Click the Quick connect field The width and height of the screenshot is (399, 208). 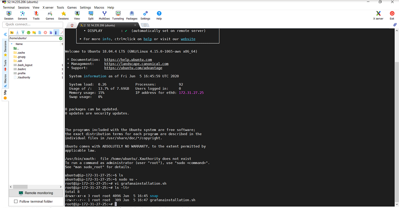32,25
